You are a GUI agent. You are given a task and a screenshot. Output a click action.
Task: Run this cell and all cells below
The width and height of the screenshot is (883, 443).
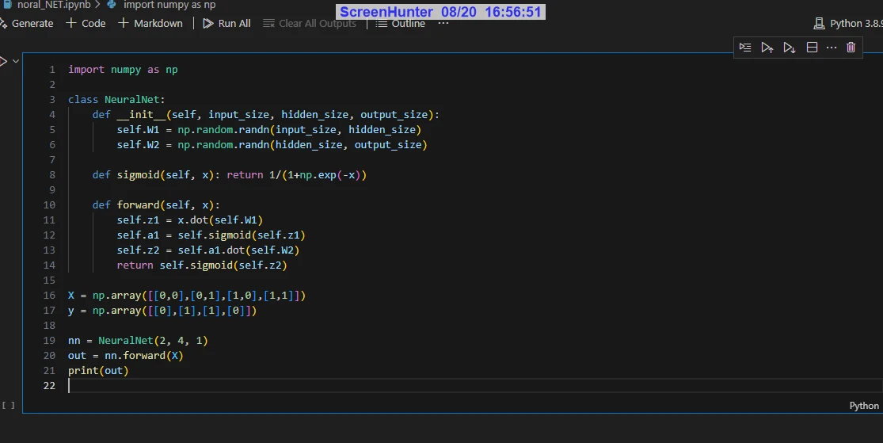pyautogui.click(x=789, y=48)
